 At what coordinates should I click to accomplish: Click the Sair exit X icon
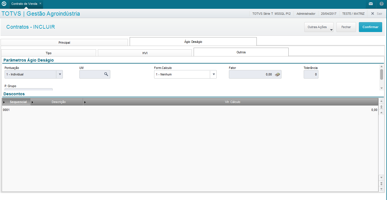click(x=372, y=14)
